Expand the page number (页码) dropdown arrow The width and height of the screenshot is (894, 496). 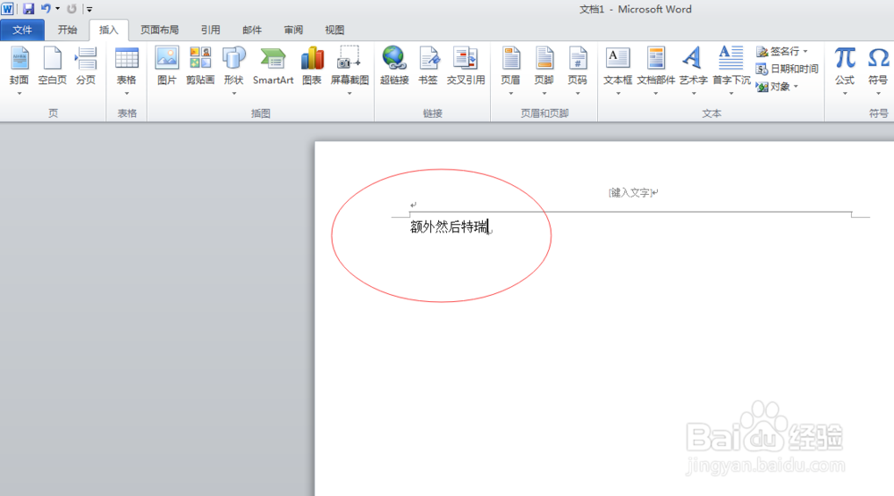tap(578, 94)
